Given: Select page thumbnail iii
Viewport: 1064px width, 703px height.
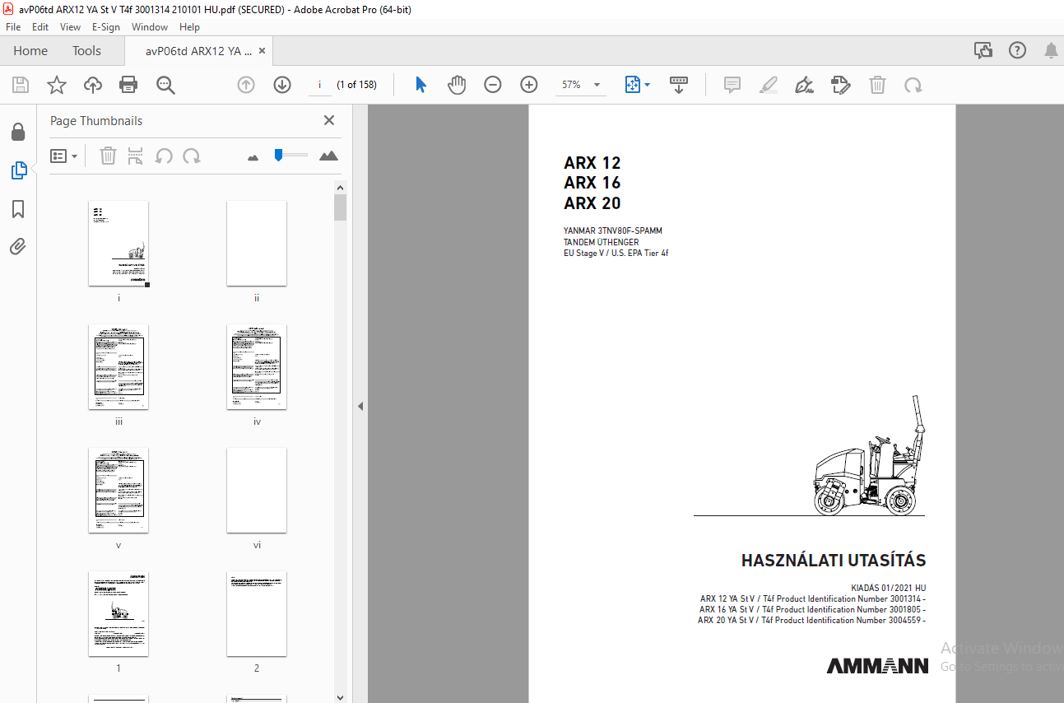Looking at the screenshot, I should (x=118, y=367).
